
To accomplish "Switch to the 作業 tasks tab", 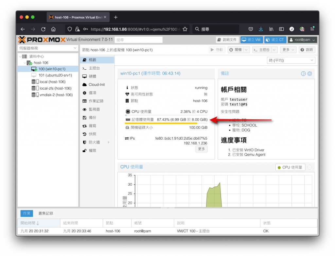I will (27, 213).
